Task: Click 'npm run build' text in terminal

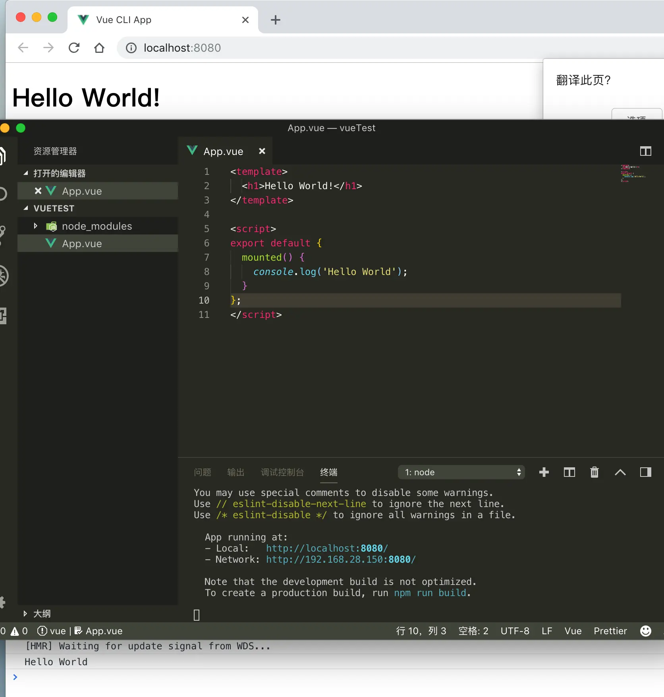Action: click(430, 593)
